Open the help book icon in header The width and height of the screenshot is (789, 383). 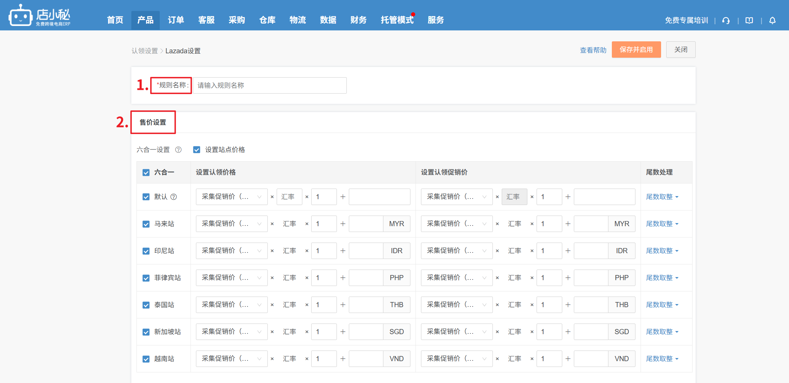pos(749,20)
